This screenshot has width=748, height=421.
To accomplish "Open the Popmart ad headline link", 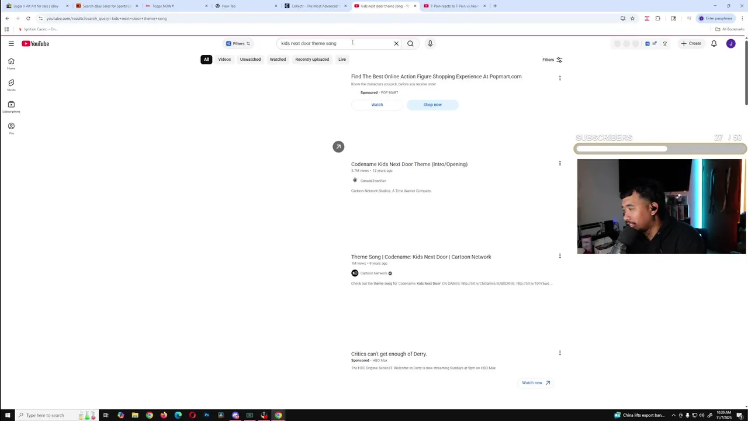I will pyautogui.click(x=436, y=77).
